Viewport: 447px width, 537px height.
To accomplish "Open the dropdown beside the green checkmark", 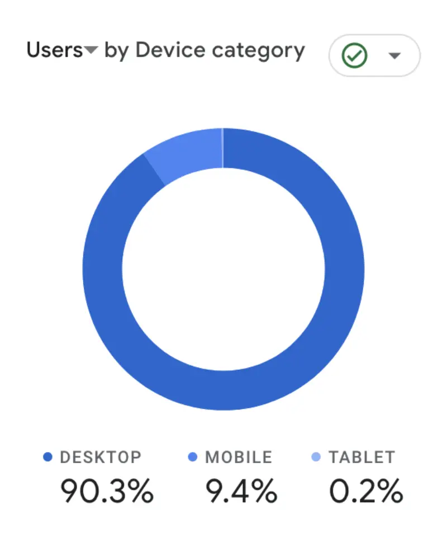I will [x=395, y=55].
